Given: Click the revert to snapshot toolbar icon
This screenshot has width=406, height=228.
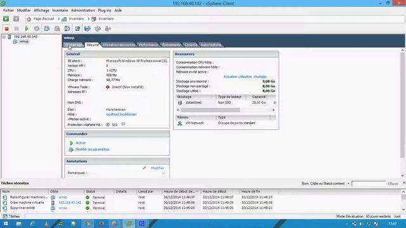Looking at the screenshot, I should [57, 28].
